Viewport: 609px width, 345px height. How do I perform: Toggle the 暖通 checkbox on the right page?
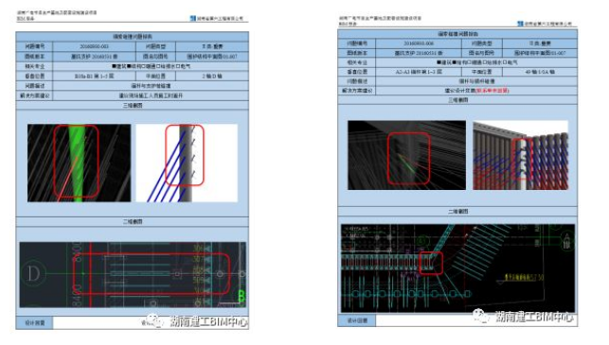tap(470, 62)
